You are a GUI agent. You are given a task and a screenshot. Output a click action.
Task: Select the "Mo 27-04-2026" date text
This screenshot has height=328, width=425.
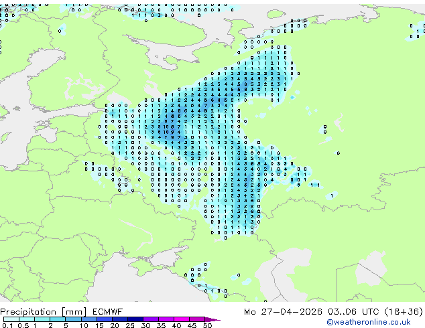[283, 312]
